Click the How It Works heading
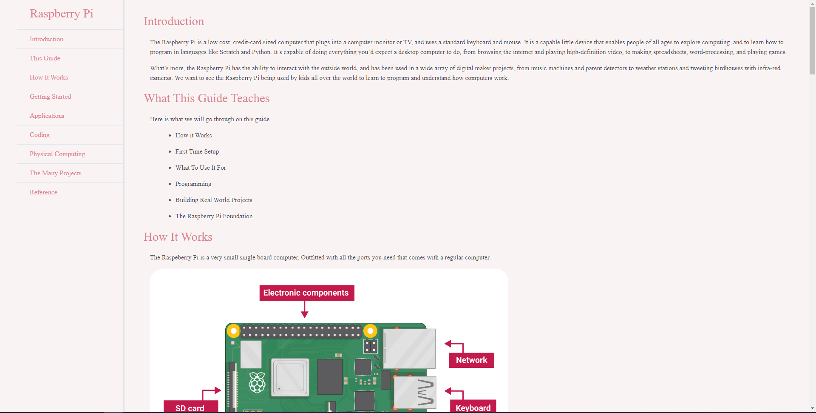The image size is (816, 413). [178, 237]
